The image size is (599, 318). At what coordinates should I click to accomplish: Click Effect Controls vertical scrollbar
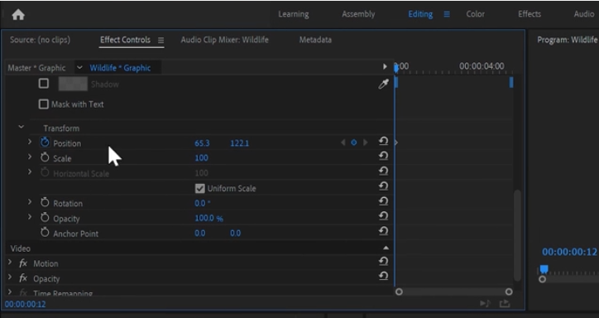[x=517, y=235]
